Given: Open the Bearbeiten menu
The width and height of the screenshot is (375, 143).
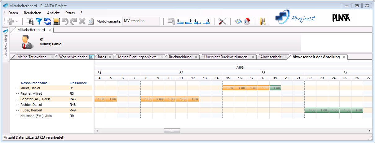Looking at the screenshot, I should (x=33, y=13).
